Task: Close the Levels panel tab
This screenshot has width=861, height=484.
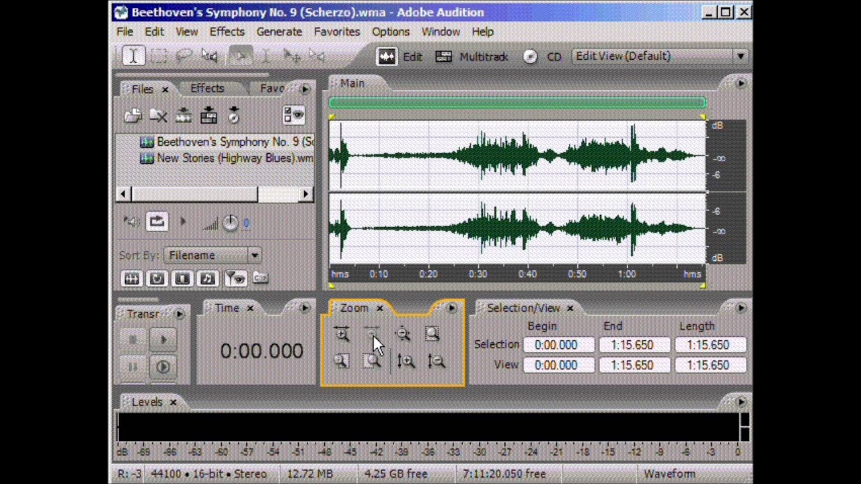Action: tap(173, 403)
